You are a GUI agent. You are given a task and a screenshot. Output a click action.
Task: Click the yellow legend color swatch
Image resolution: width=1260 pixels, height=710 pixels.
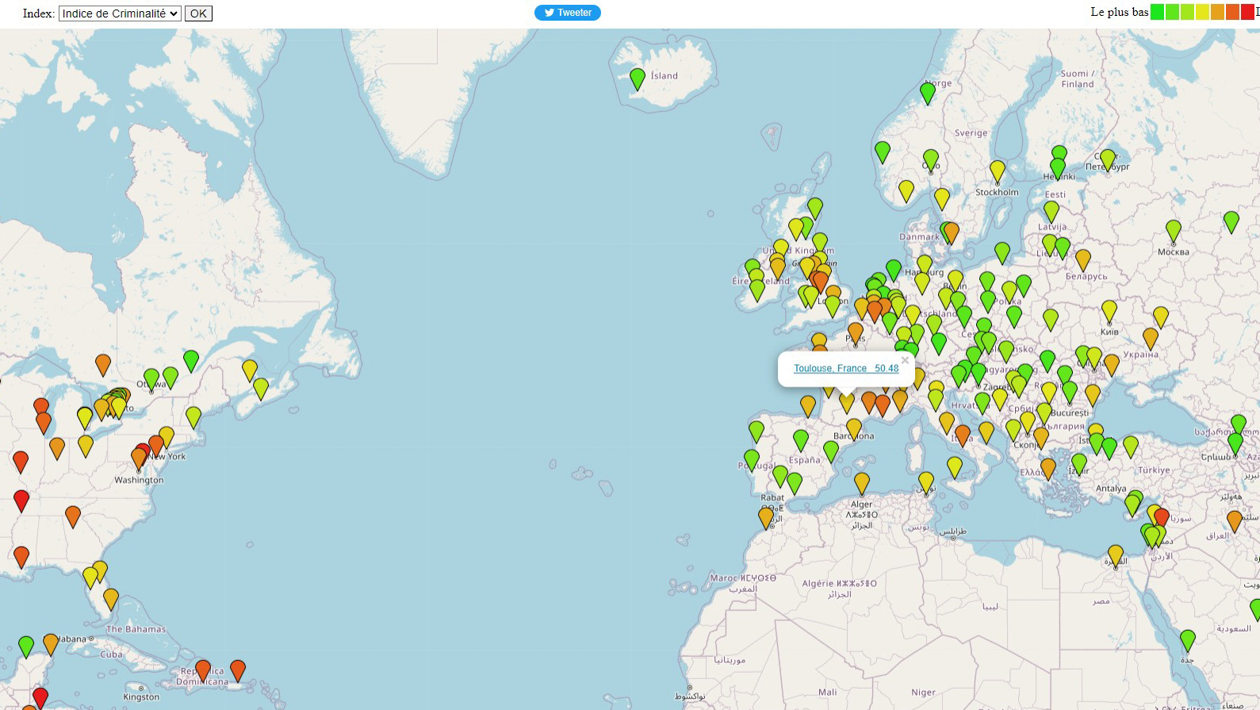coord(1202,12)
